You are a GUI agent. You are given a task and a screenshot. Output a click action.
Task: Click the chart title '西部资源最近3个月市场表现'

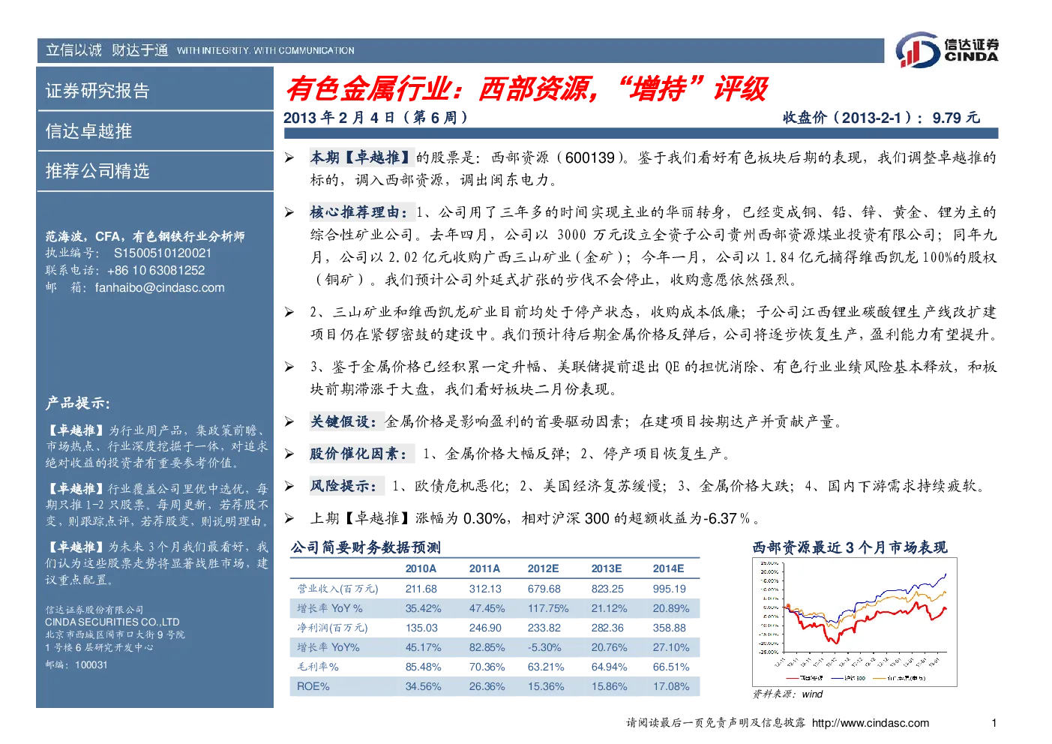coord(850,547)
